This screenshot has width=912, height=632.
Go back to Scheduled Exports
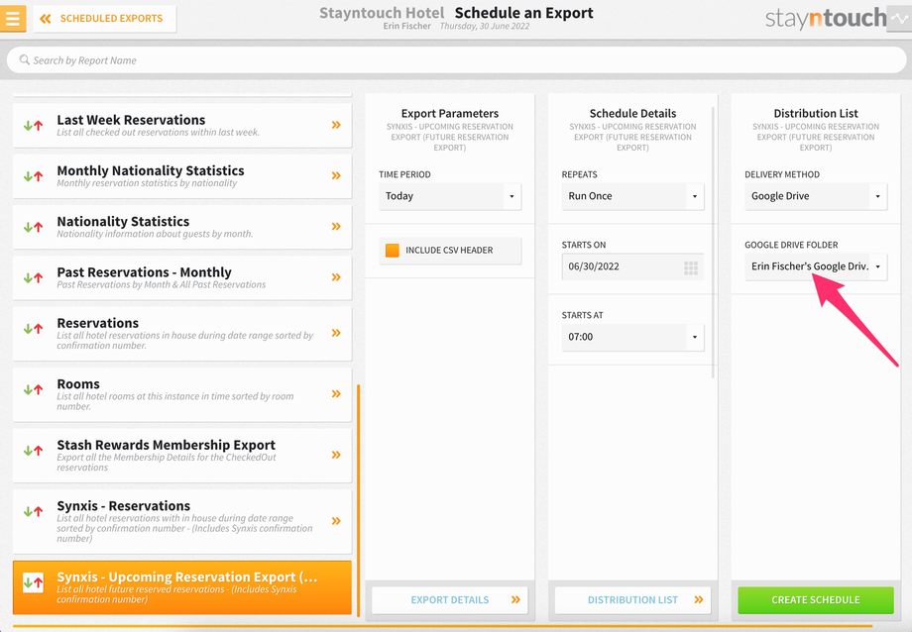coord(105,19)
